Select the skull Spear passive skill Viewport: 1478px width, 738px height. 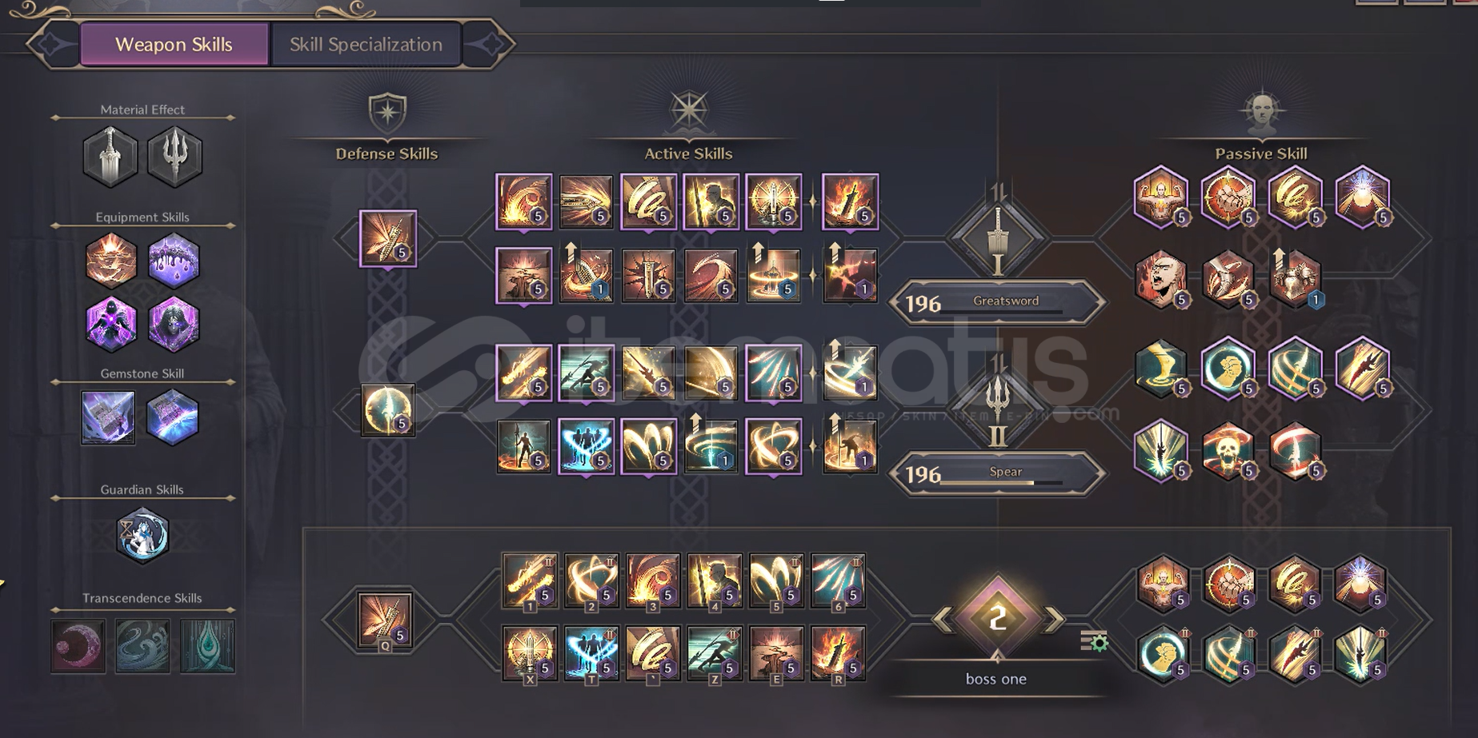click(1228, 452)
